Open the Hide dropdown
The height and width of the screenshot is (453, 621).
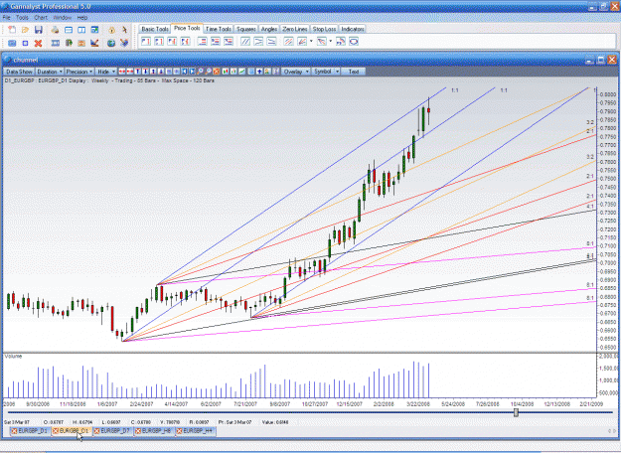click(106, 72)
